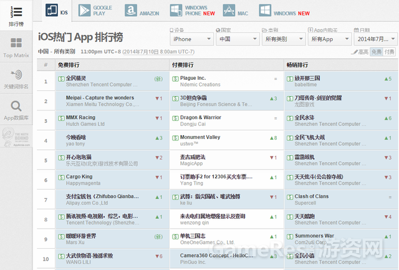Viewport: 399px width, 270px height.
Task: Click in-app purchase icon beside Dragon & Warrior
Action: tap(175, 118)
